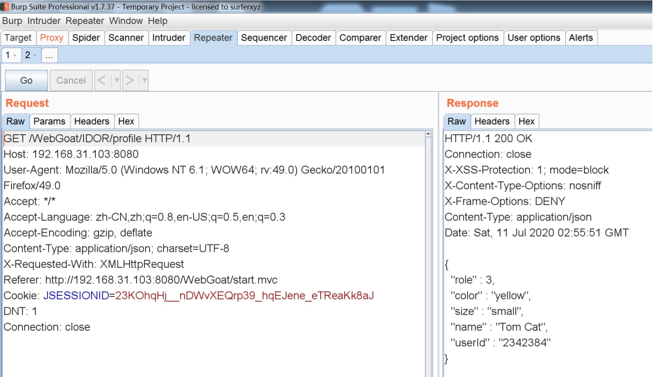This screenshot has height=377, width=653.
Task: Switch to the Decoder tab
Action: [313, 38]
